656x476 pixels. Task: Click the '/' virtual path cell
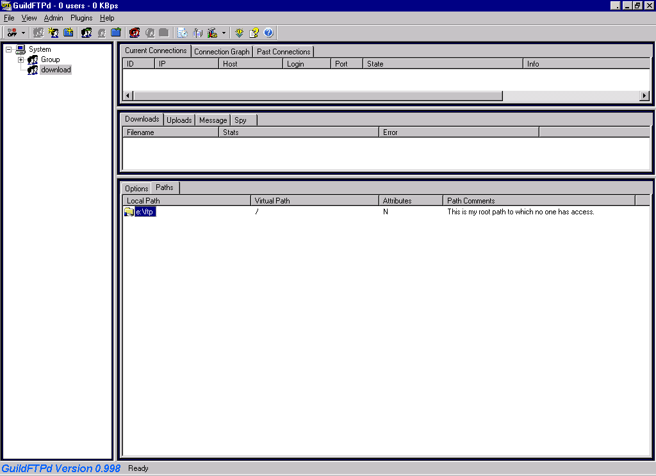tap(256, 212)
